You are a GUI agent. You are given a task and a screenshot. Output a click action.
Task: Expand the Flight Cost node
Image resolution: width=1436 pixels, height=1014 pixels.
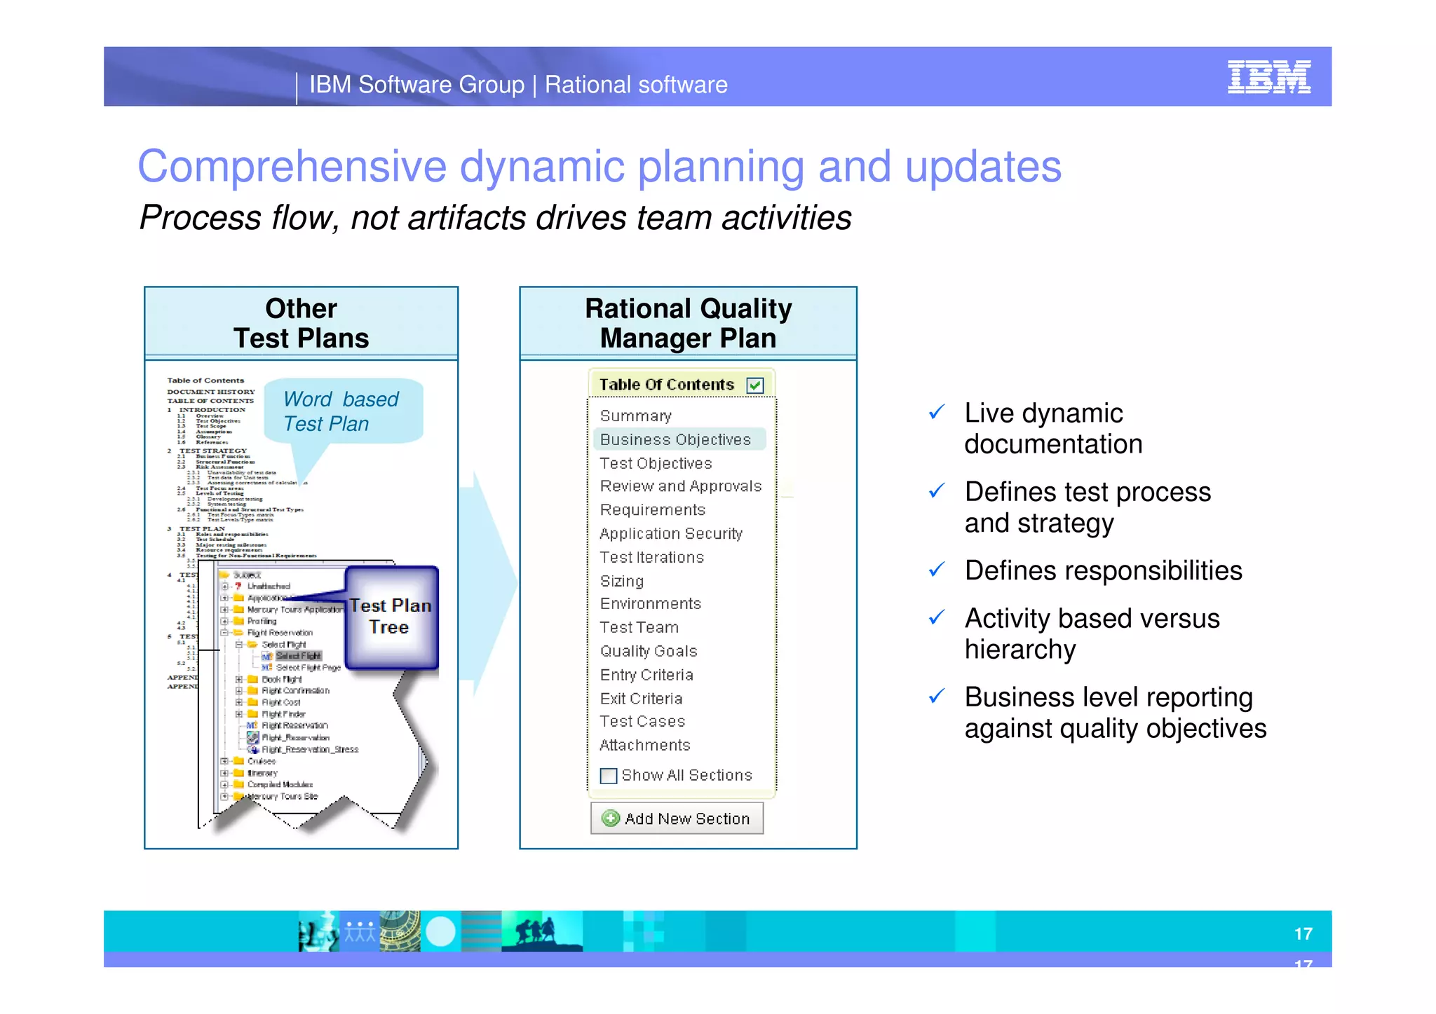pos(239,702)
